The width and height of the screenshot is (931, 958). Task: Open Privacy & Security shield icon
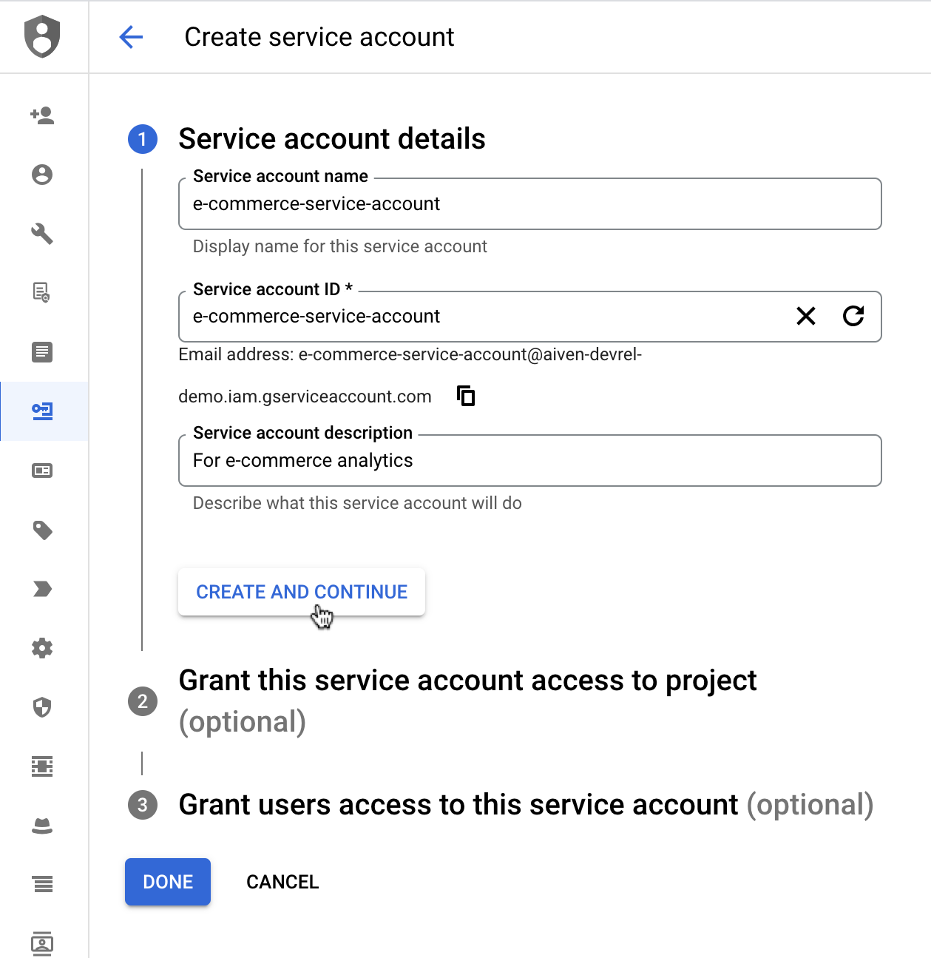42,707
